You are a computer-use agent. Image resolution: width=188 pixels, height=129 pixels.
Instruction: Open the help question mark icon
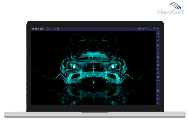tap(139, 29)
